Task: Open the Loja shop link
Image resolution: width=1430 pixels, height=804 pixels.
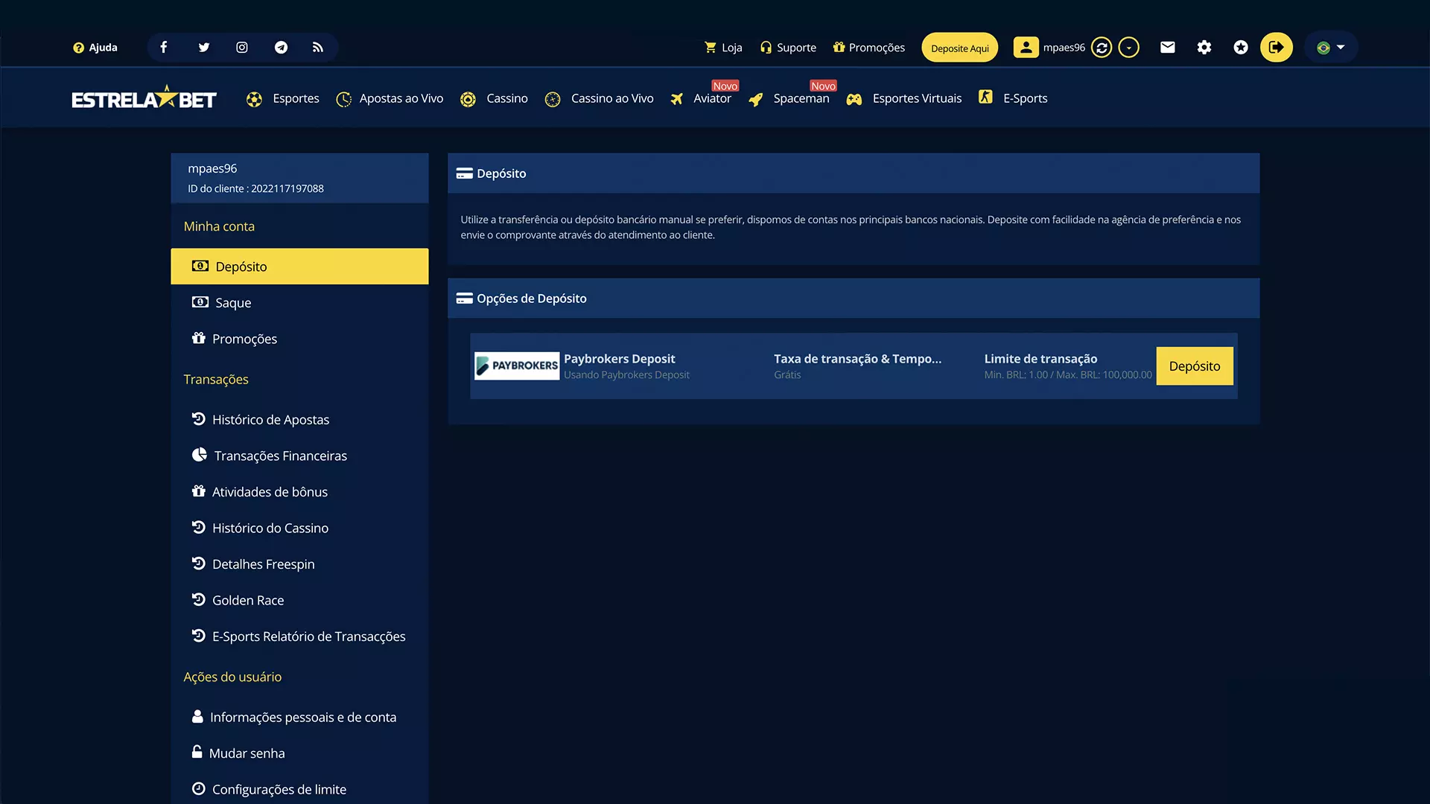Action: click(723, 48)
